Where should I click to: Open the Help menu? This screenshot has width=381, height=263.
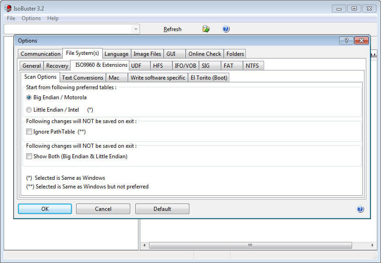coord(53,18)
